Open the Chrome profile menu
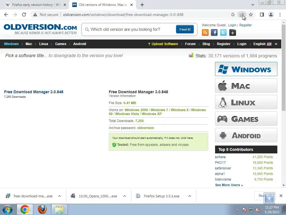Screen dimensions: 286x215 271,15
